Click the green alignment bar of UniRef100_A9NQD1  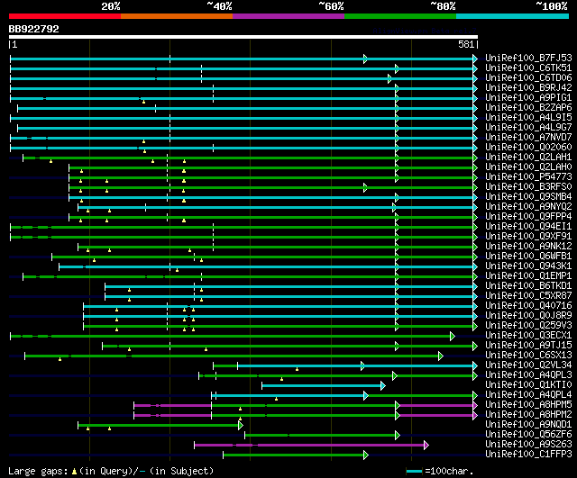click(x=159, y=425)
